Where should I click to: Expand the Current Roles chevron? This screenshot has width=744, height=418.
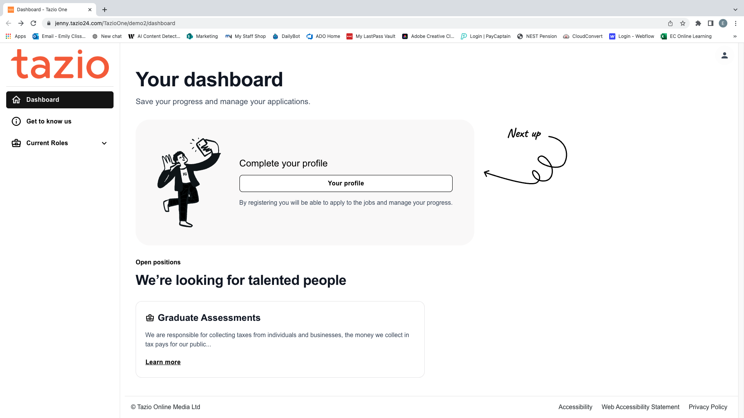104,143
